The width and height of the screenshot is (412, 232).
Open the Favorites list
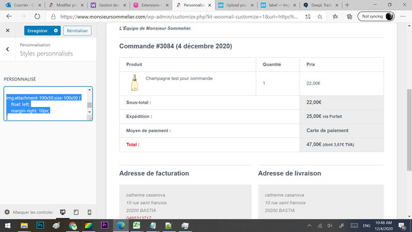coord(335,17)
